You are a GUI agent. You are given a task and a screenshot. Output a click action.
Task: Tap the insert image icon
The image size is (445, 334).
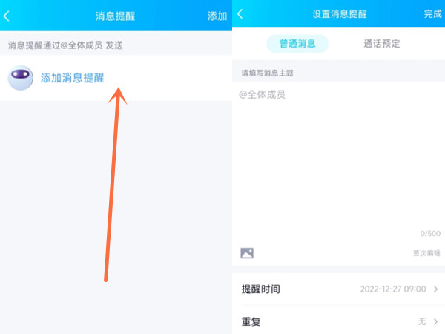point(247,253)
